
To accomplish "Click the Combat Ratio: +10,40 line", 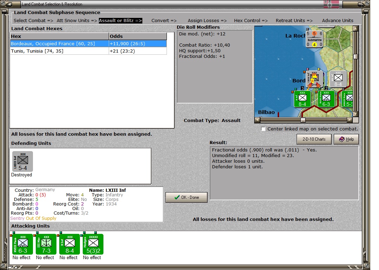I will pos(204,45).
